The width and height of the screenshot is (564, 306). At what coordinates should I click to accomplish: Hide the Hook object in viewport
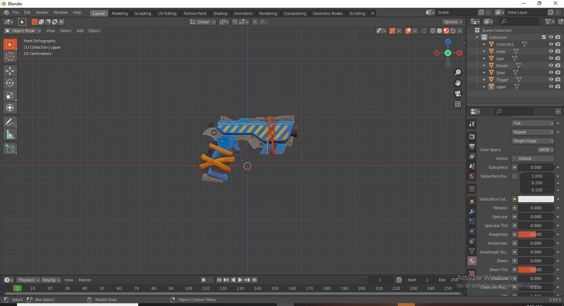pos(551,51)
